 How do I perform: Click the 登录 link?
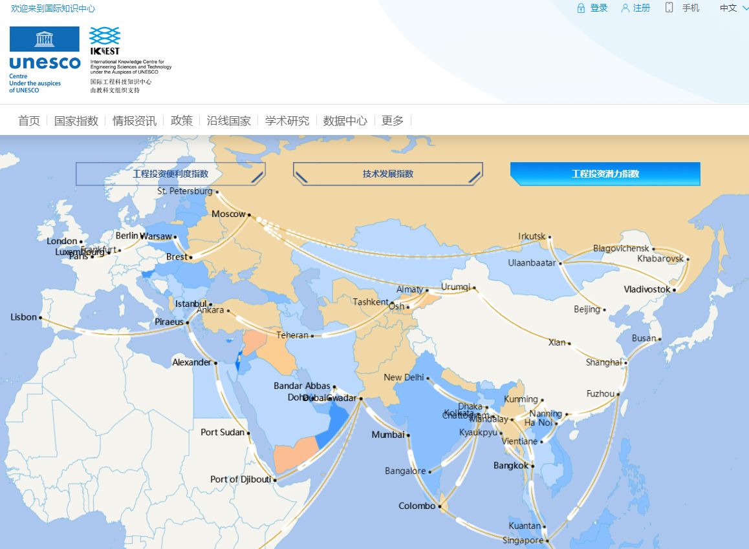[599, 8]
